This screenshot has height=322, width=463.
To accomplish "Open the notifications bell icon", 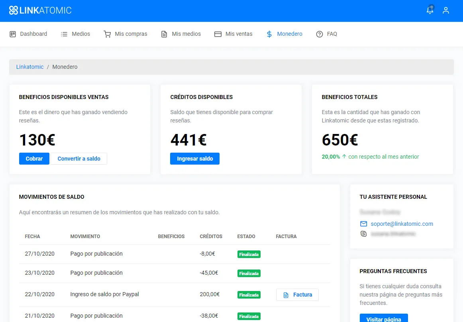I will coord(430,10).
